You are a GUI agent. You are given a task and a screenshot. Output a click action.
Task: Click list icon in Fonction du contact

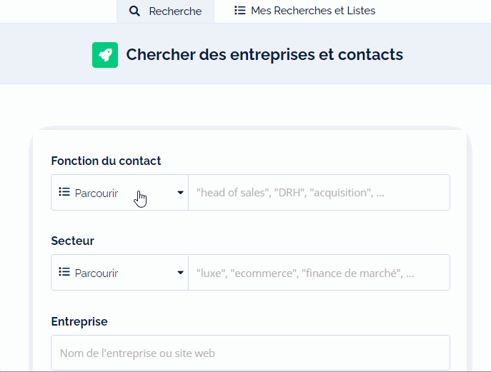click(64, 192)
